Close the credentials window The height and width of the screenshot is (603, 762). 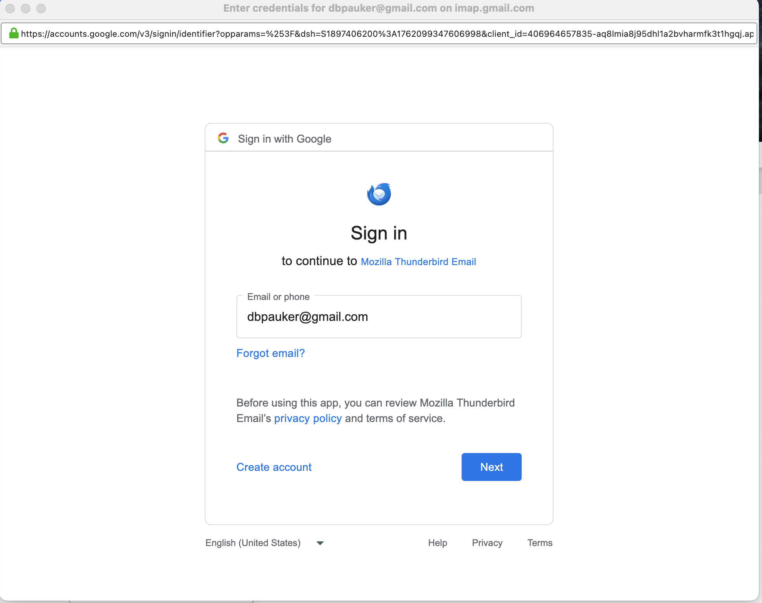(10, 8)
